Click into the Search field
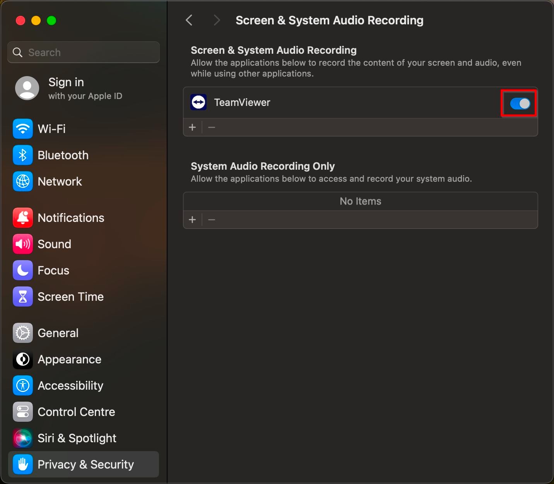Image resolution: width=554 pixels, height=484 pixels. pos(89,52)
